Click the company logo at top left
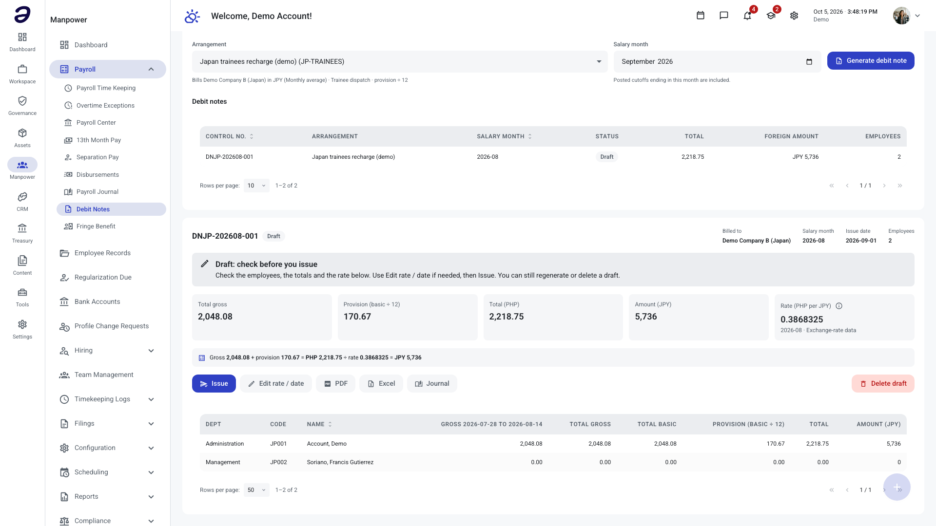Screen dimensions: 936x526 pyautogui.click(x=22, y=15)
